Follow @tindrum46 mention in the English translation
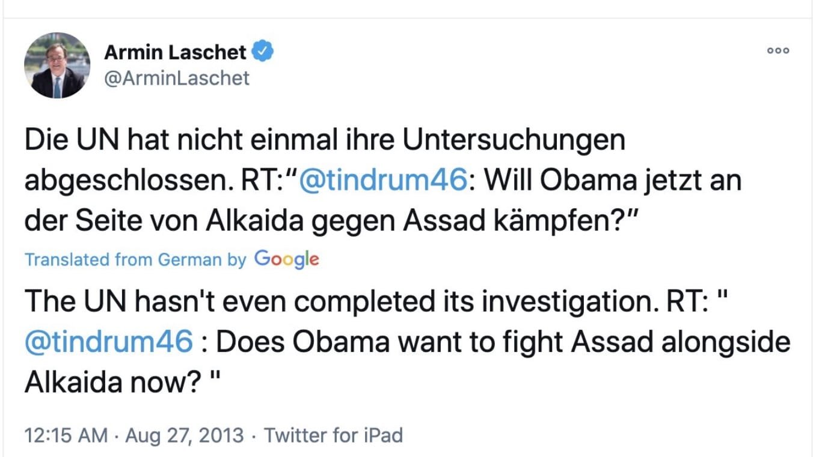The width and height of the screenshot is (813, 457). (109, 342)
